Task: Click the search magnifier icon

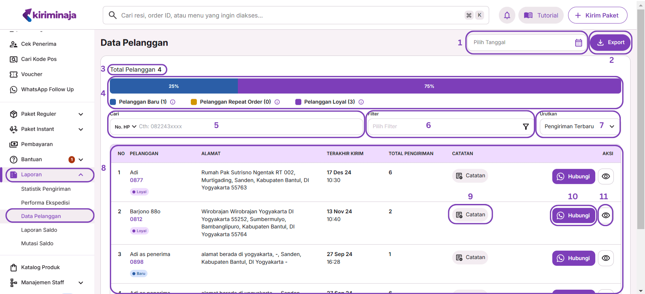Action: point(113,15)
